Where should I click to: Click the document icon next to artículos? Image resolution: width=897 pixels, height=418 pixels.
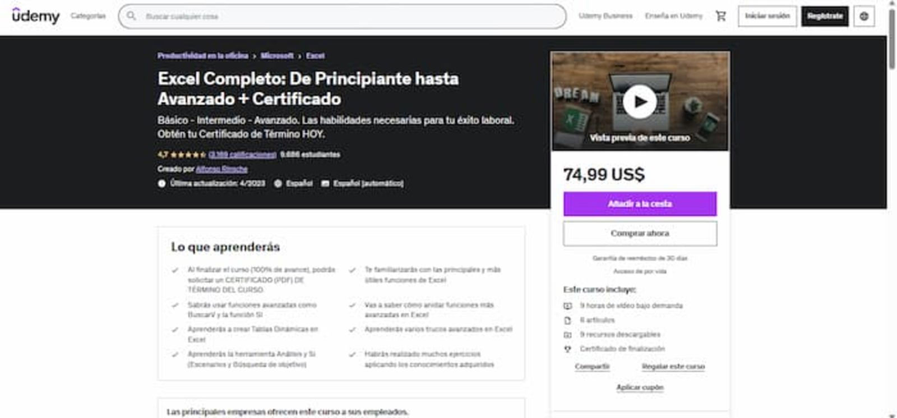pyautogui.click(x=567, y=321)
